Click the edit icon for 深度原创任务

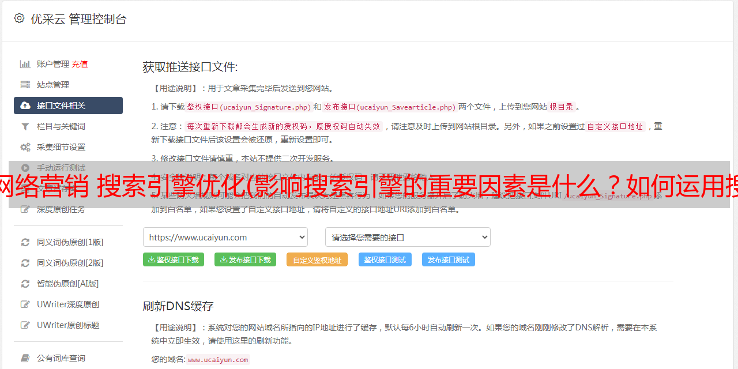[x=25, y=209]
